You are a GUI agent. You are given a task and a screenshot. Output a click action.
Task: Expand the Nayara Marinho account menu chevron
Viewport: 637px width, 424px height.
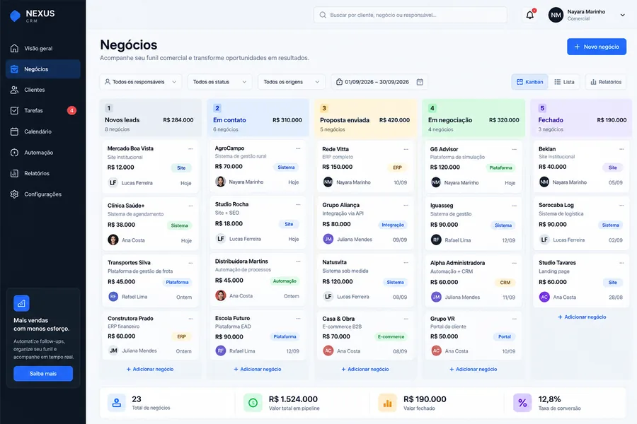pos(622,15)
